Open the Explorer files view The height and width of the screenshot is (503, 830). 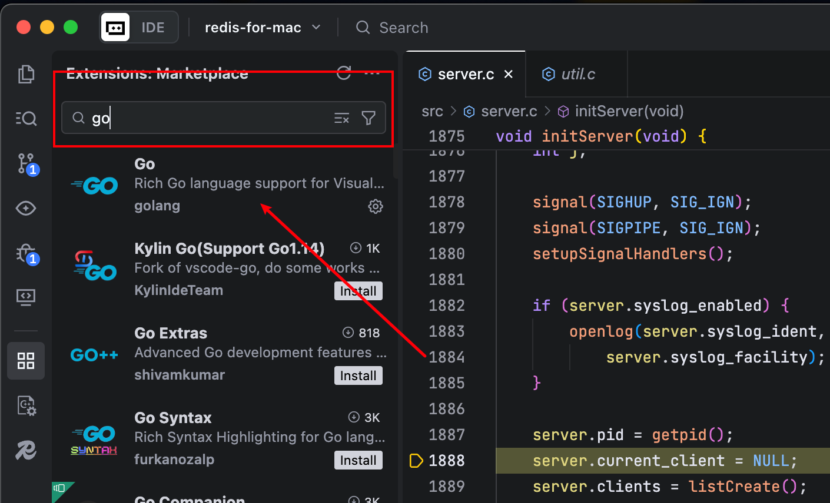(26, 74)
